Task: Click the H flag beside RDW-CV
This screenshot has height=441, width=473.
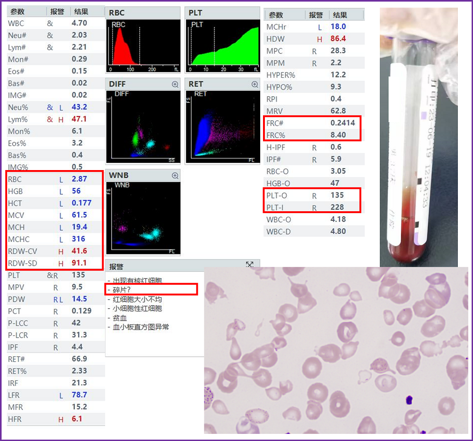Action: coord(61,251)
